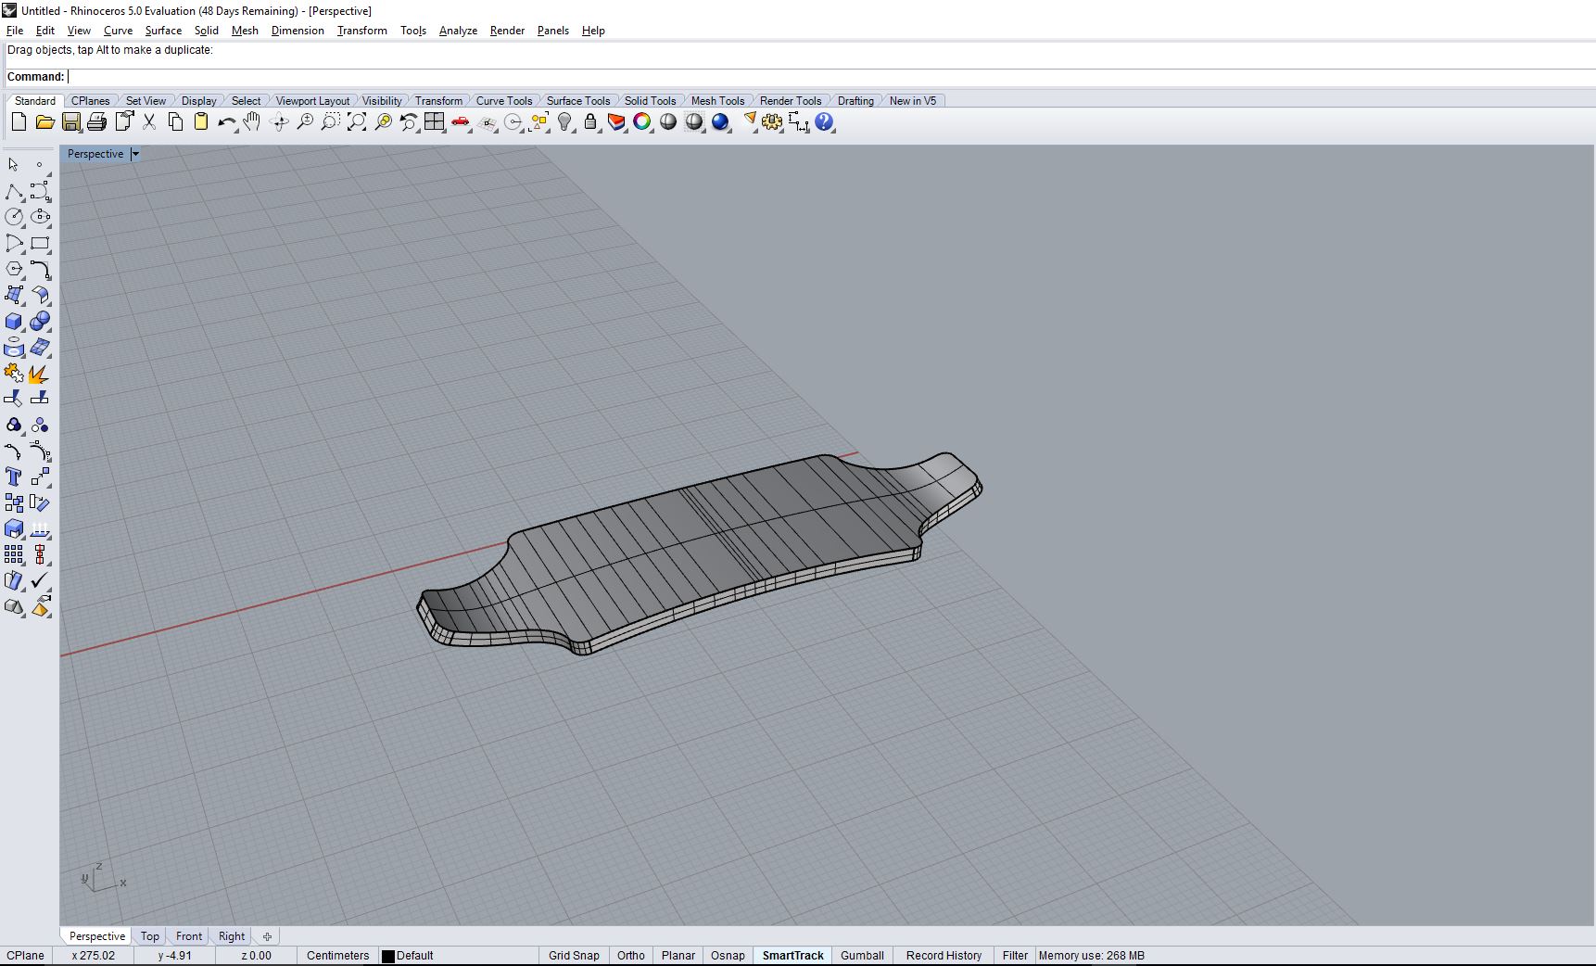Open the Options gear icon

(x=772, y=121)
